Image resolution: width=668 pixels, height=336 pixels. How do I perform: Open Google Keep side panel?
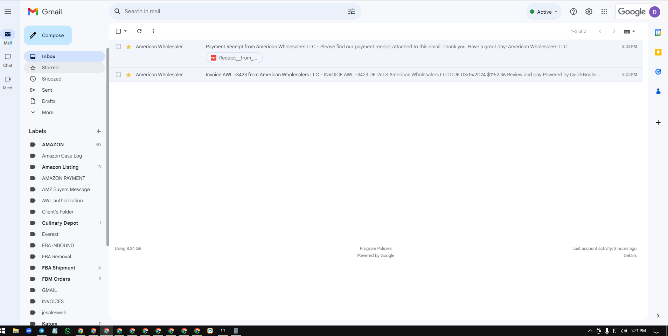click(658, 52)
